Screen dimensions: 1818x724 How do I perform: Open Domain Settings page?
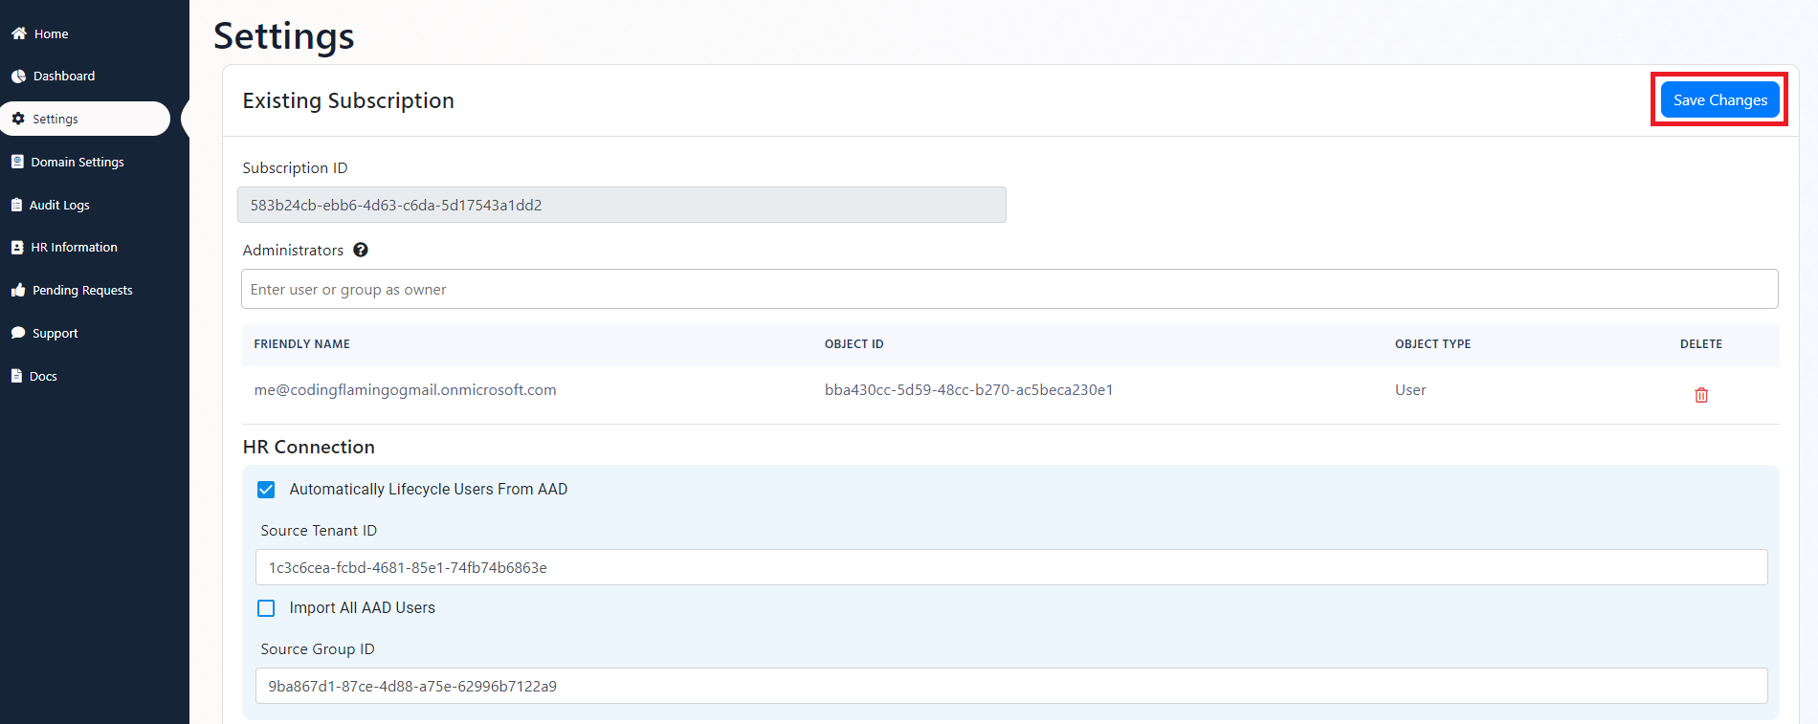point(78,162)
